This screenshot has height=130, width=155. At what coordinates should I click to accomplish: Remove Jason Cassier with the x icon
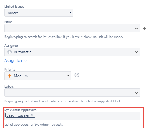32,115
